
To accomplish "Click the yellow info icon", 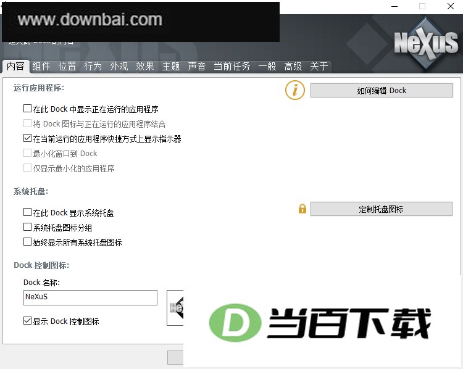I will pos(295,90).
